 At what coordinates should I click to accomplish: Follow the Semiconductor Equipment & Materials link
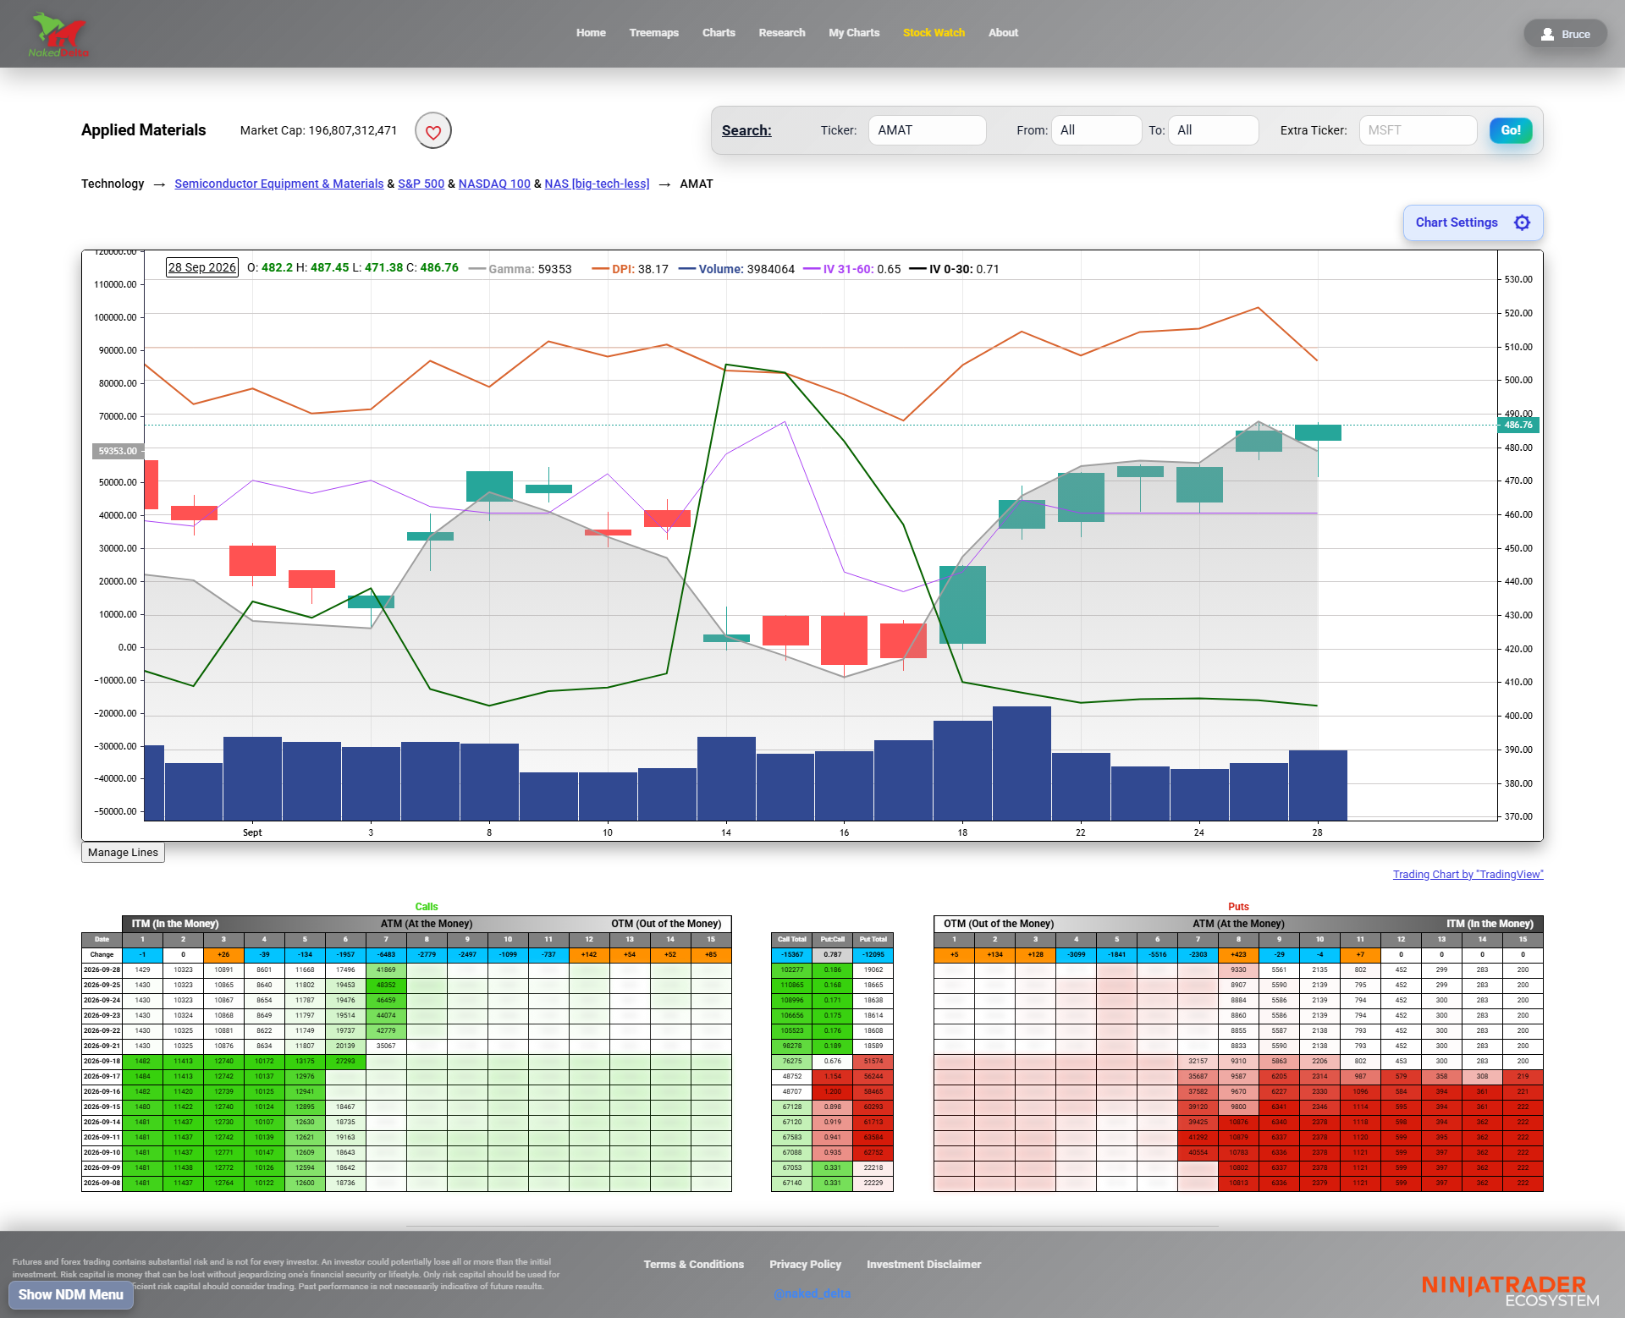[279, 184]
